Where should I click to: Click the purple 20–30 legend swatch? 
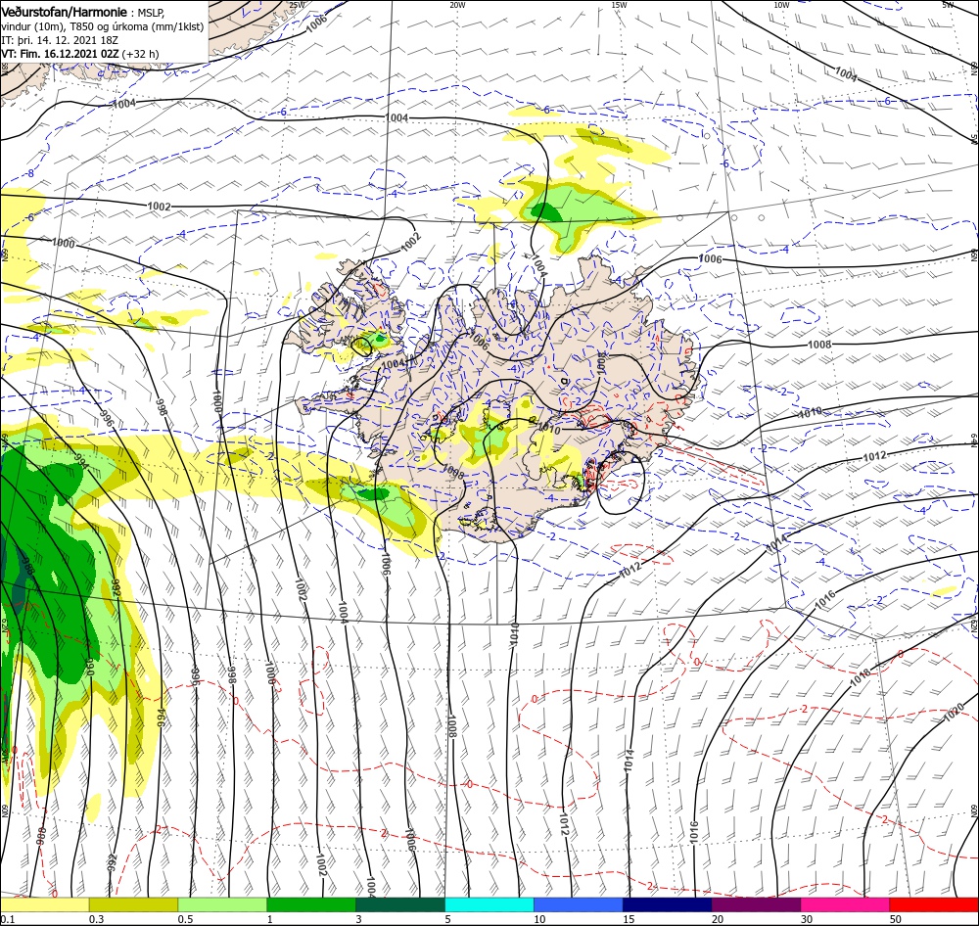(x=756, y=904)
